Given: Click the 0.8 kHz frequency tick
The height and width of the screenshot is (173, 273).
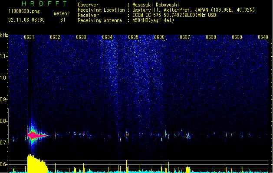Looking at the screenshot, I should tap(3, 121).
